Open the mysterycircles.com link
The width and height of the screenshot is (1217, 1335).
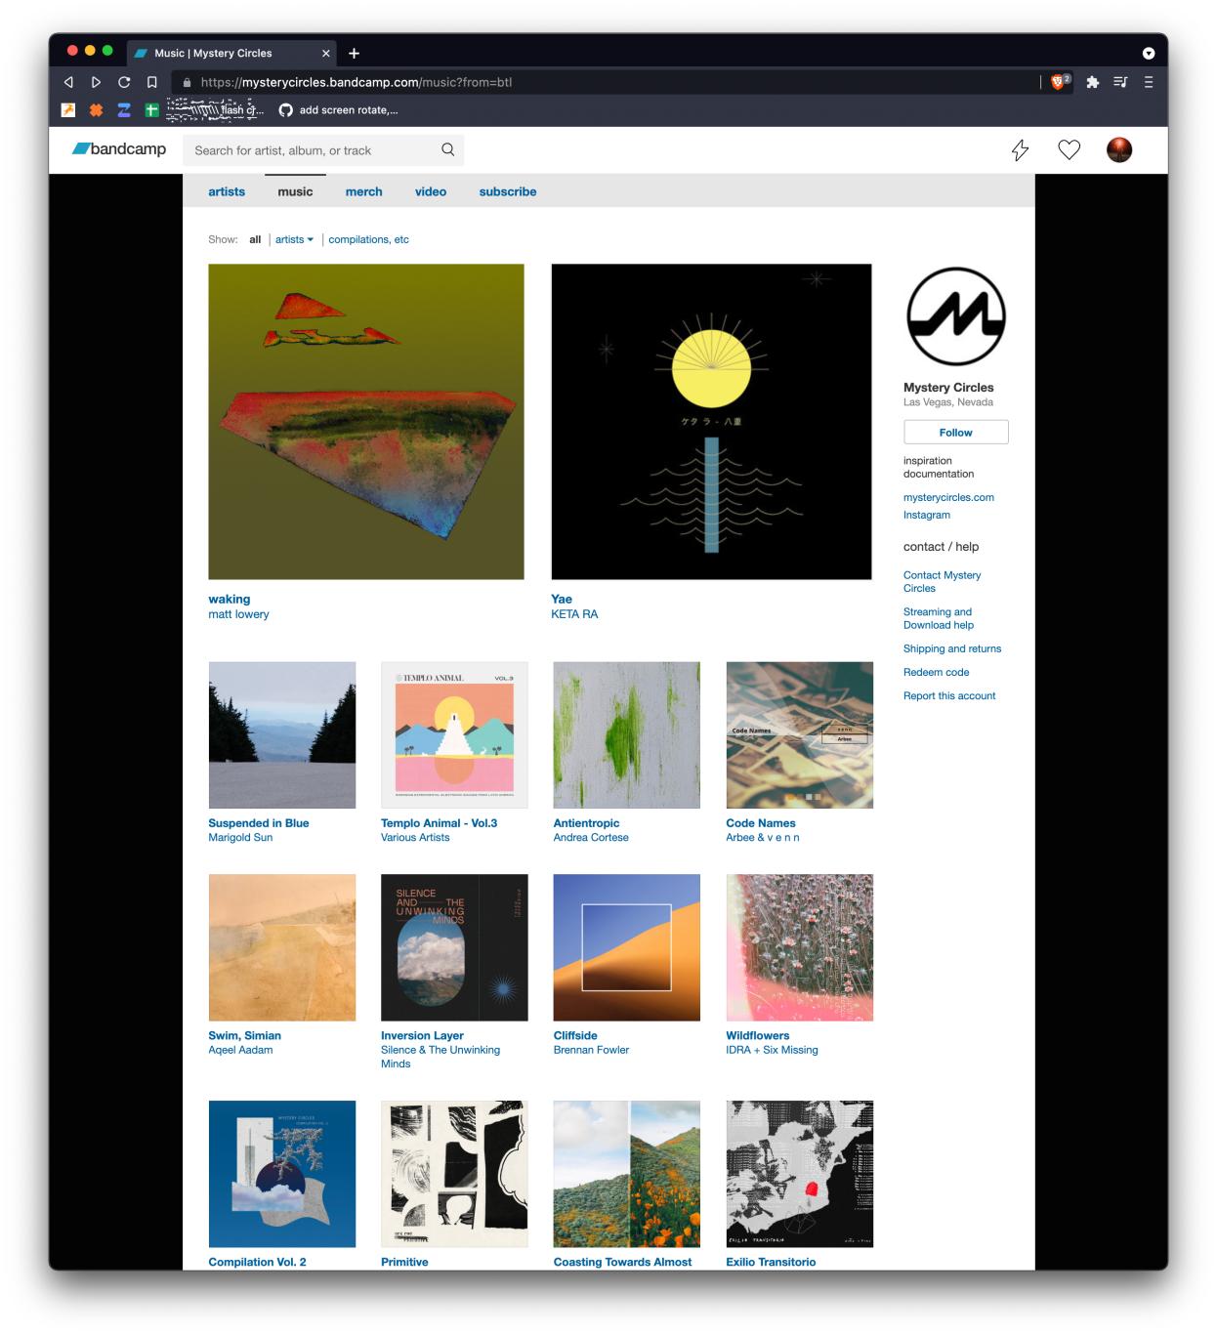point(948,497)
